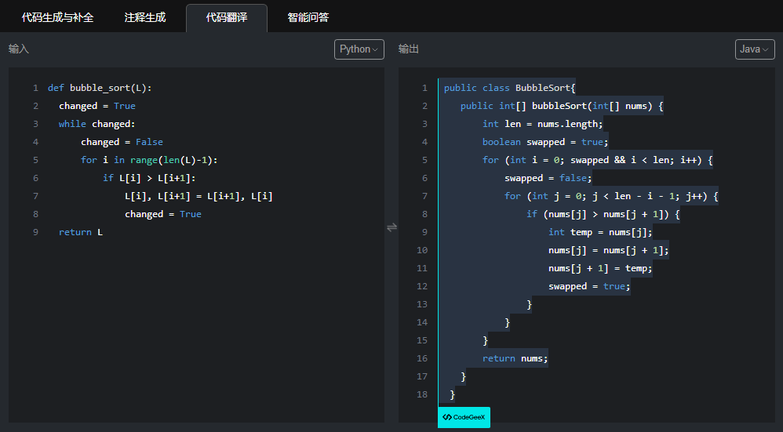This screenshot has width=783, height=432.
Task: Click the 输出 panel label
Action: tap(409, 49)
